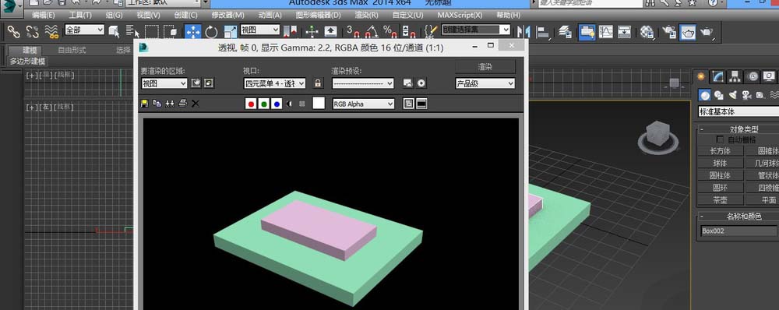
Task: Open the Rendered Frame Window teapot icon
Action: [x=688, y=32]
